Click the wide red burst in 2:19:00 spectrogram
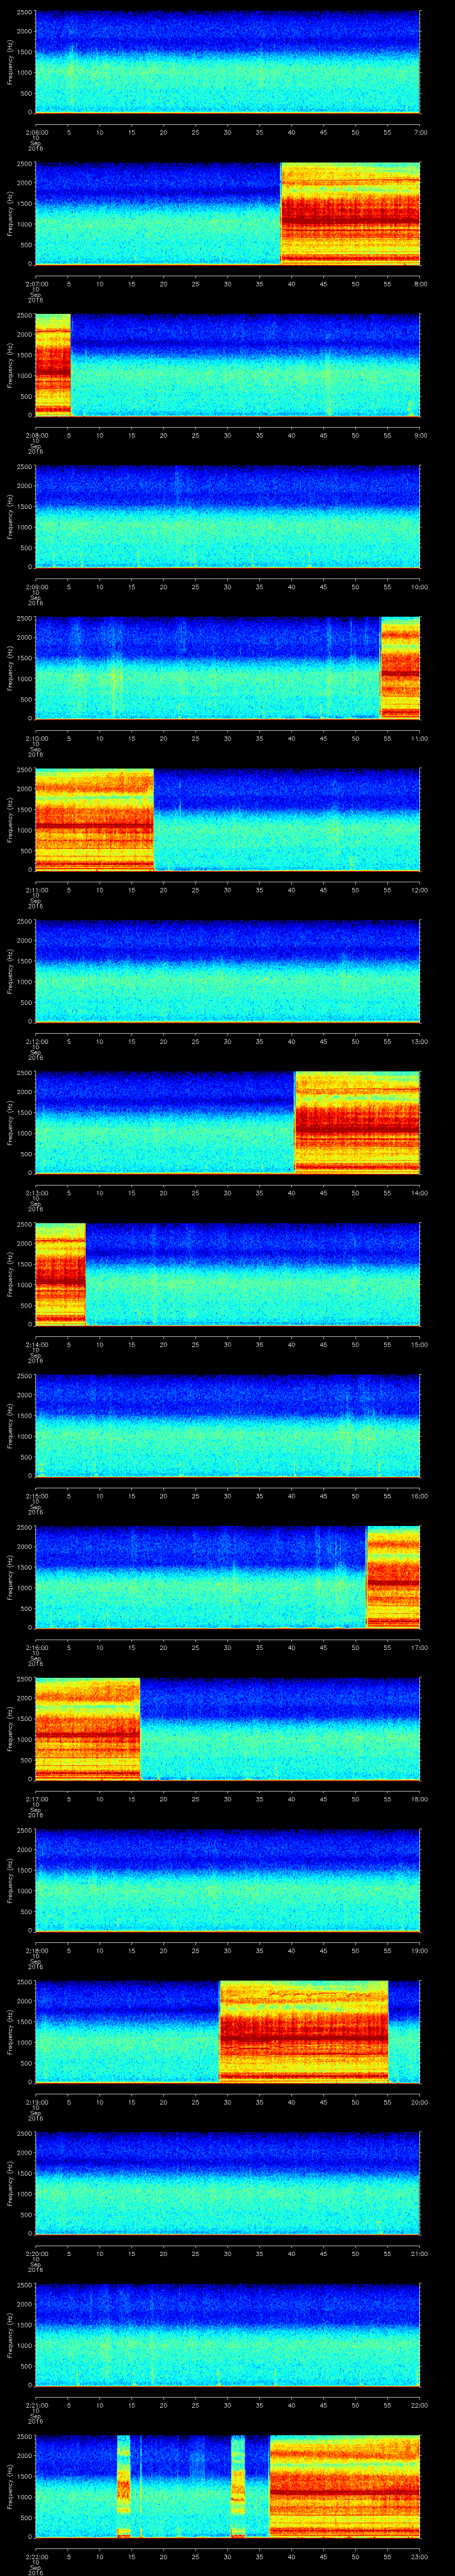Viewport: 455px width, 2576px height. (x=303, y=2031)
